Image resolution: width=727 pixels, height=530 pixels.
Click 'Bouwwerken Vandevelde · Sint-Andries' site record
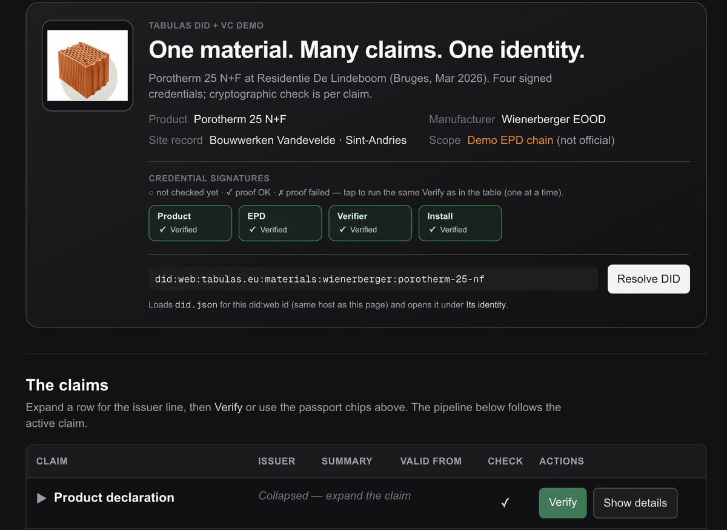tap(308, 140)
